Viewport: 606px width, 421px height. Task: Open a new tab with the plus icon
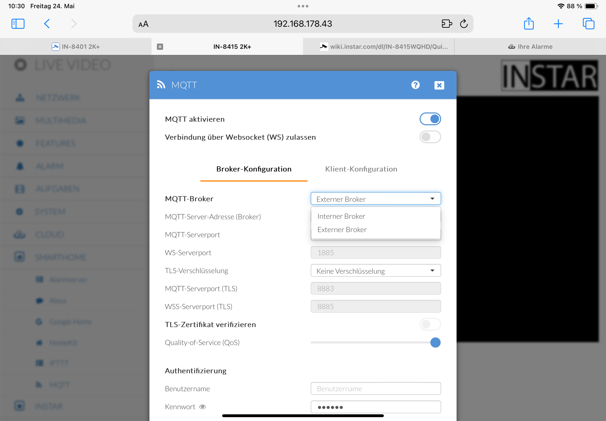(x=558, y=24)
